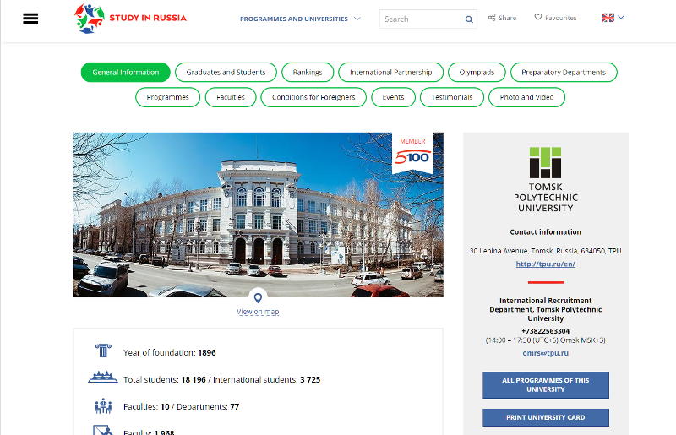This screenshot has width=676, height=435.
Task: Open the Preparatory Departments tab
Action: (564, 73)
